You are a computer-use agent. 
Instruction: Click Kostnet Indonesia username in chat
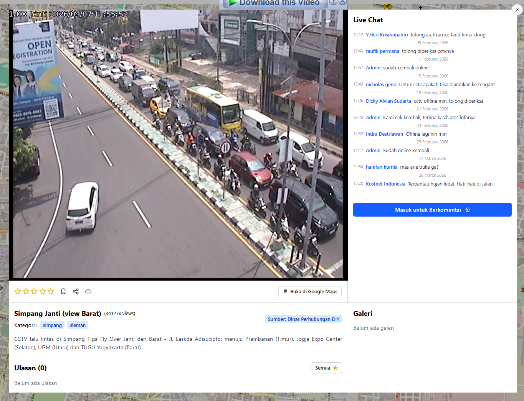click(x=385, y=184)
